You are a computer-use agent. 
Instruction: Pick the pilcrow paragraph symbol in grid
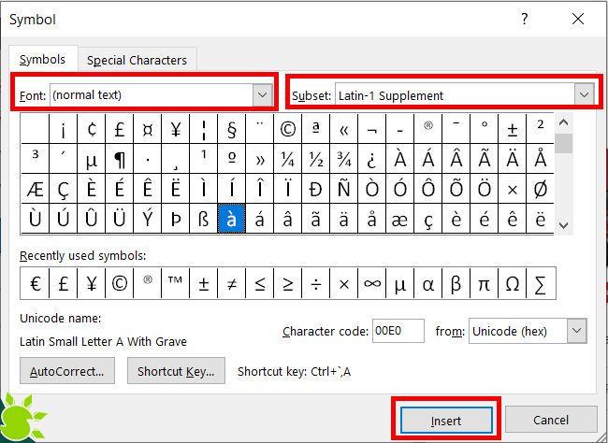coord(119,158)
